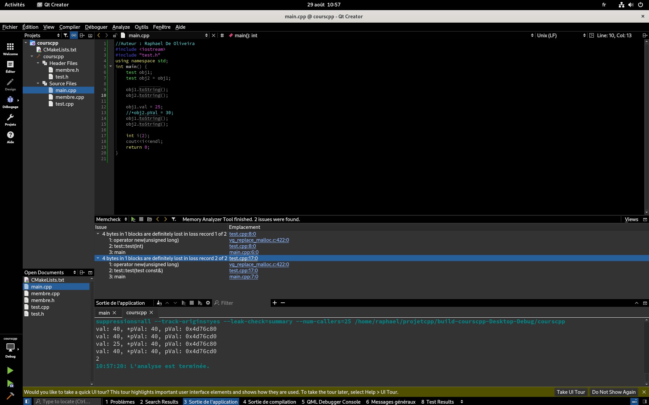Click the filter icon in Projets panel

pos(66,35)
